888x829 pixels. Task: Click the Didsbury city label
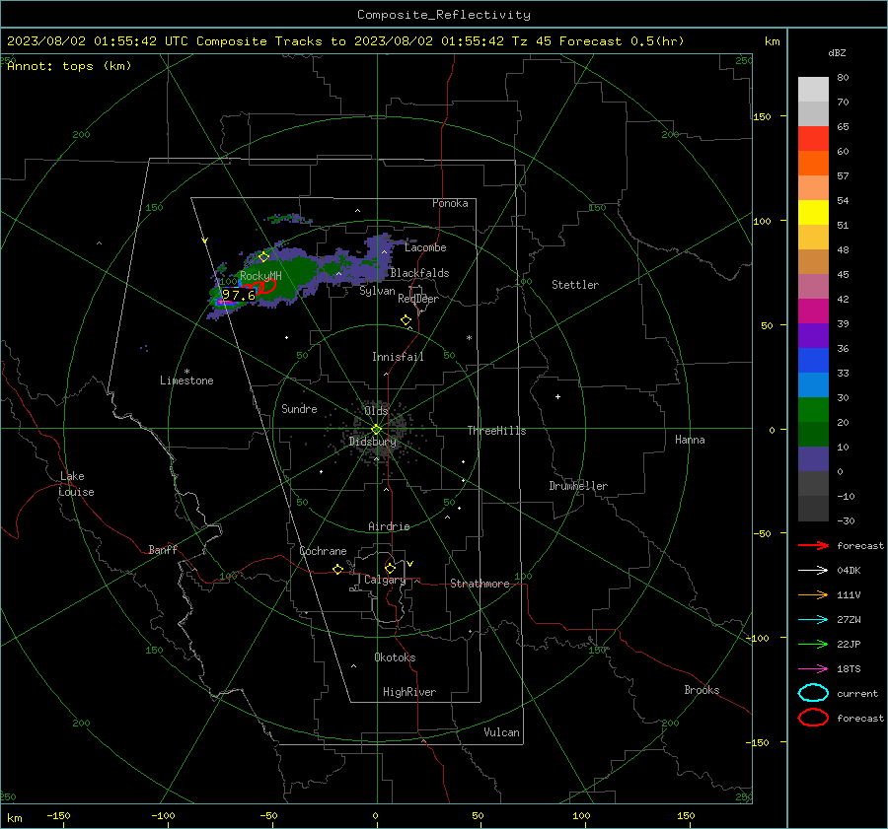(x=373, y=442)
